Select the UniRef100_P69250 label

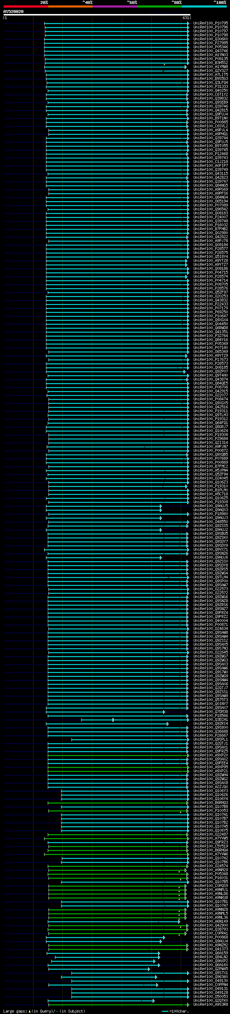(210, 312)
